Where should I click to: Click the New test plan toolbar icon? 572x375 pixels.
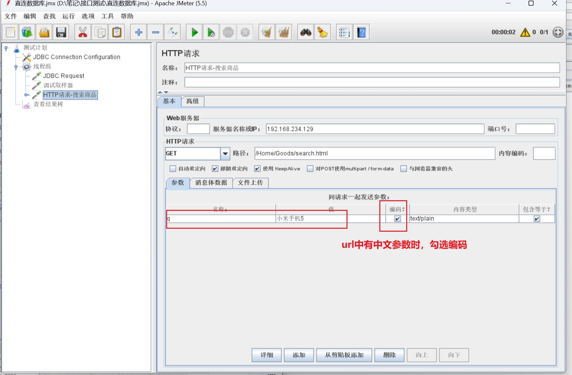(x=10, y=32)
